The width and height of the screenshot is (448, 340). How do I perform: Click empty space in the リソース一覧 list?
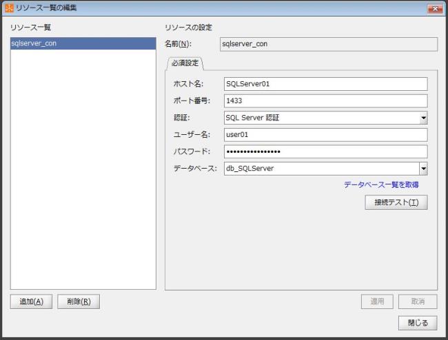click(83, 172)
